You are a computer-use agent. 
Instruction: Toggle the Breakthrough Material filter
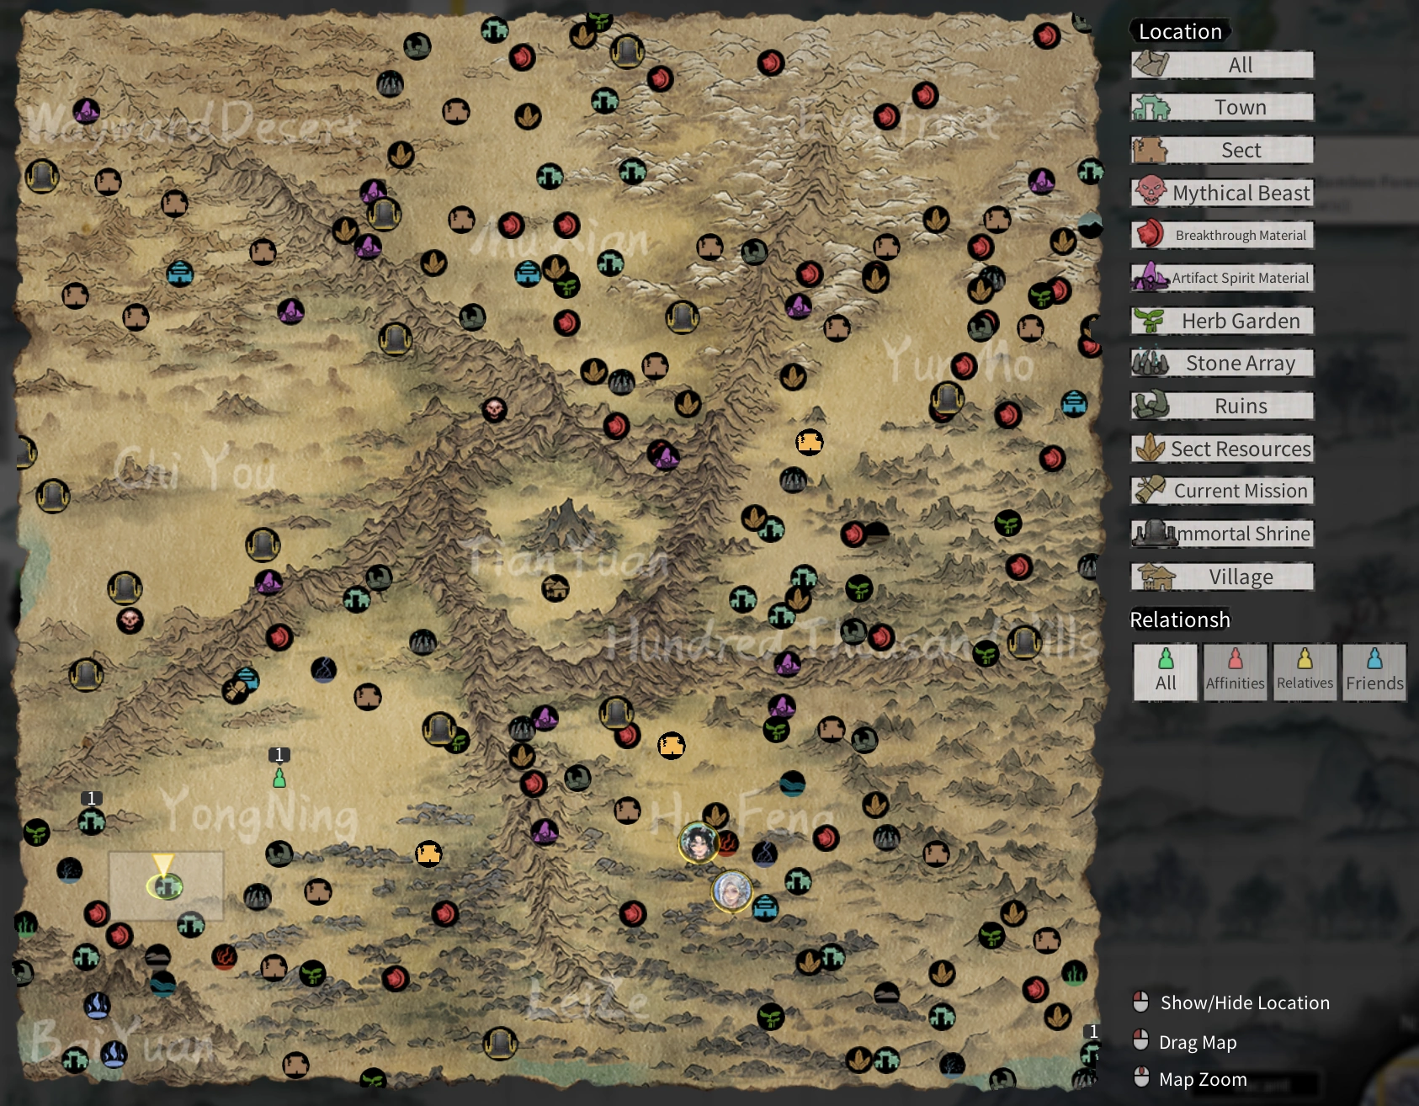click(1222, 235)
